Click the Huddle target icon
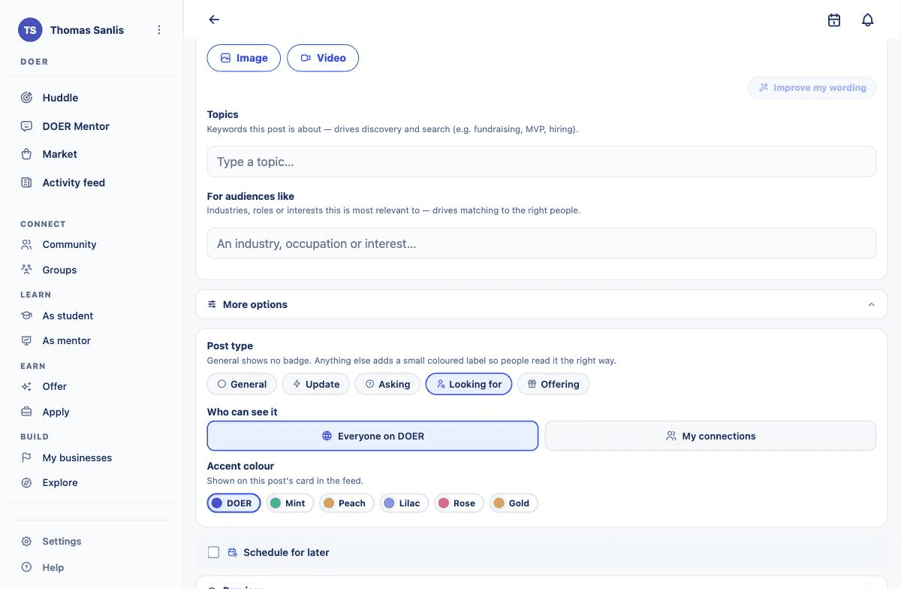This screenshot has height=589, width=901. 27,98
